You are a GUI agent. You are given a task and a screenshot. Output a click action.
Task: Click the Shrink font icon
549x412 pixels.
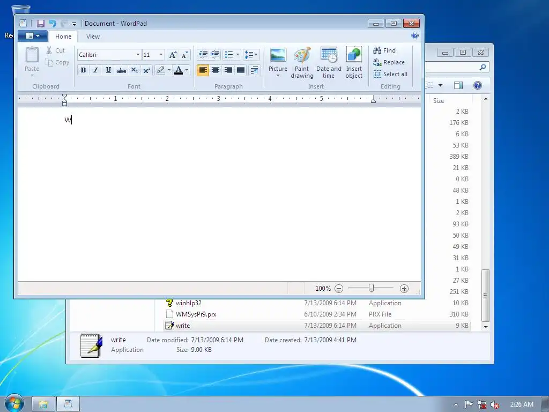tap(185, 55)
